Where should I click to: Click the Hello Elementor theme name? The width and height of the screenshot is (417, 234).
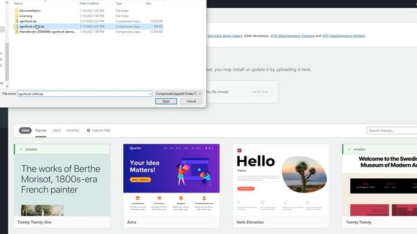tap(250, 222)
